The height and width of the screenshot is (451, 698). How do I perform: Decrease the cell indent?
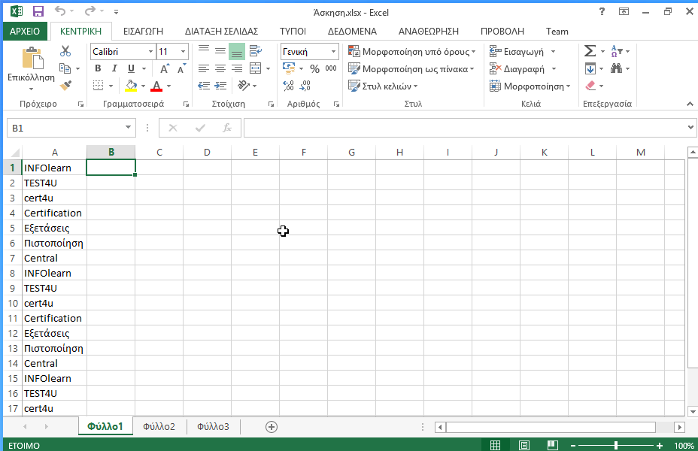click(203, 86)
